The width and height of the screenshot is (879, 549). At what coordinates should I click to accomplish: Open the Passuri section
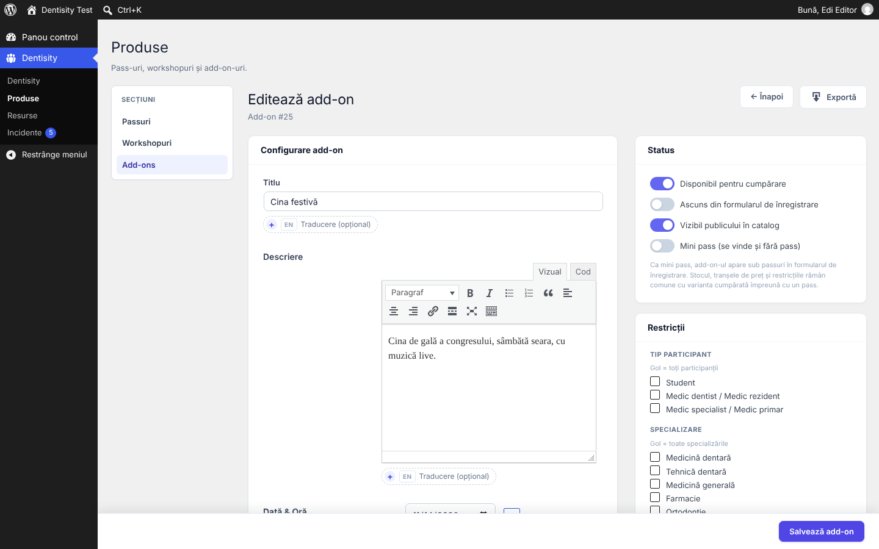click(172, 121)
